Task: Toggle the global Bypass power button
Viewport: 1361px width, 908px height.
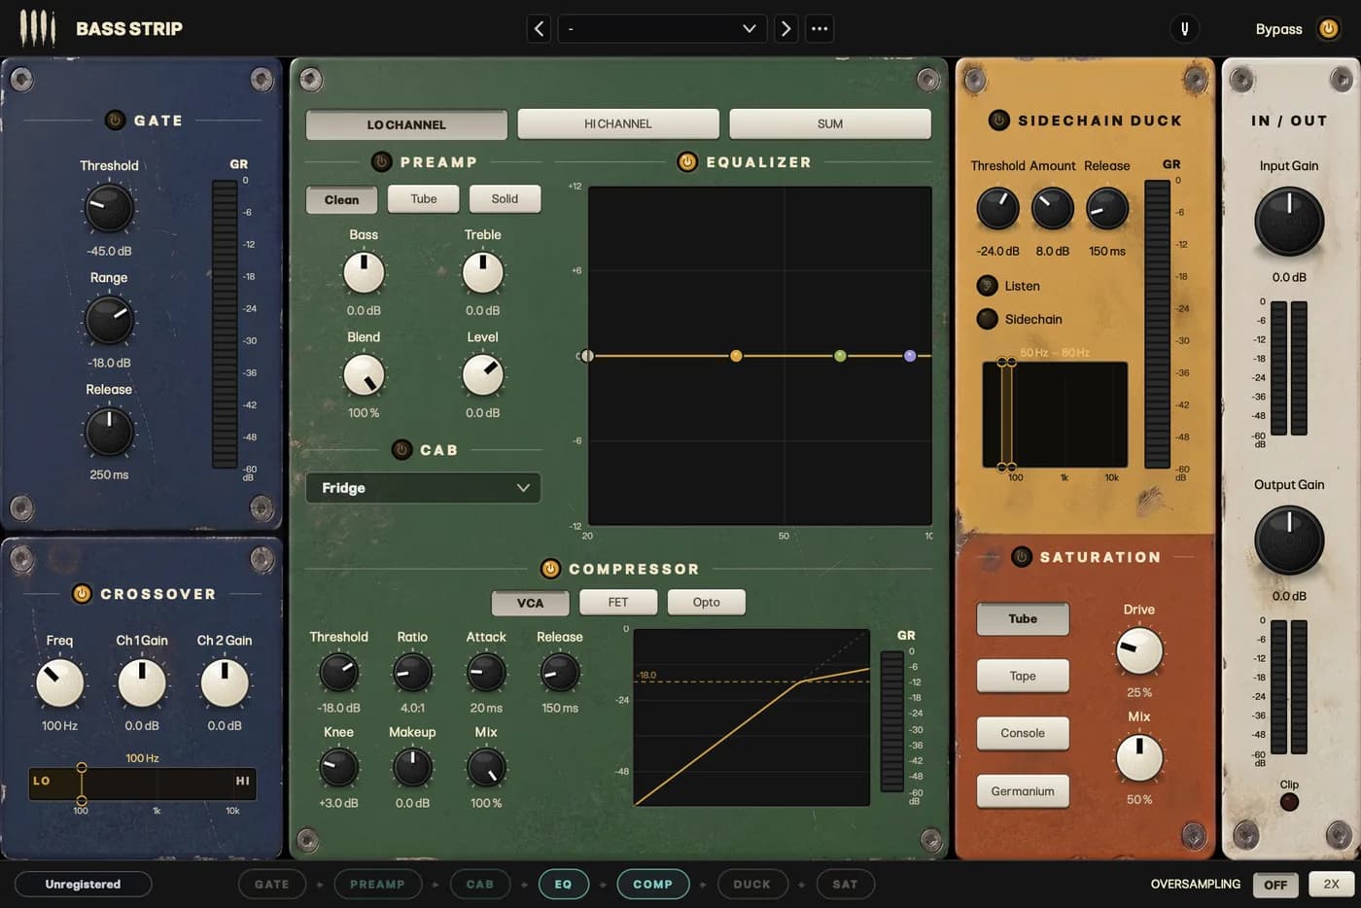Action: click(1328, 29)
